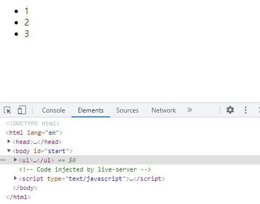Select the closing </body> tag
Viewport: 260px width, 204px height.
point(25,188)
